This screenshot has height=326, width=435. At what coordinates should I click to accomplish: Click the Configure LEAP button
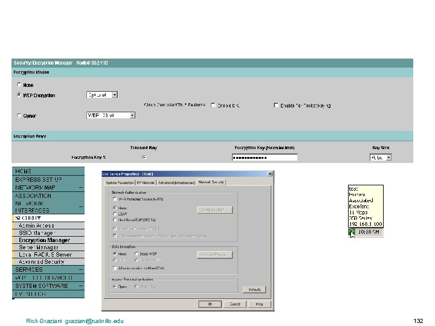click(x=214, y=210)
